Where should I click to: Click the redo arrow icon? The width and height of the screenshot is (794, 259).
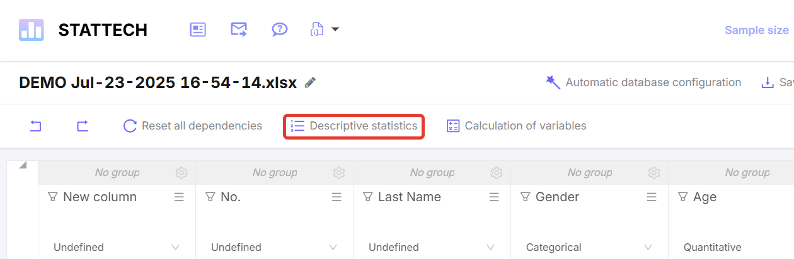point(83,126)
